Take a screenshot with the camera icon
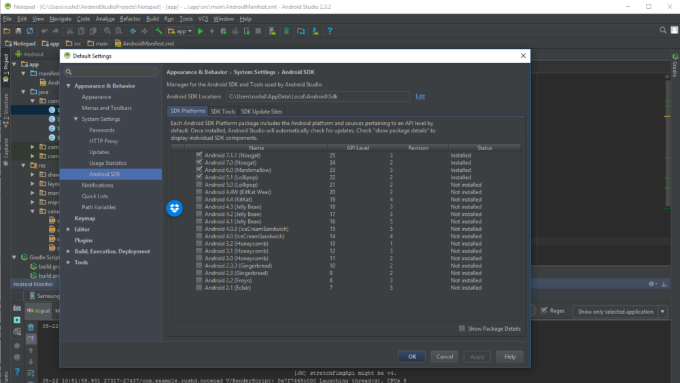This screenshot has height=383, width=680. click(17, 308)
